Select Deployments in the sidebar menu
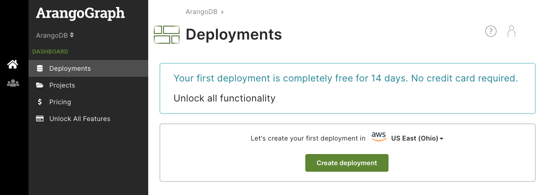Screen dimensions: 547x195 (x=88, y=68)
